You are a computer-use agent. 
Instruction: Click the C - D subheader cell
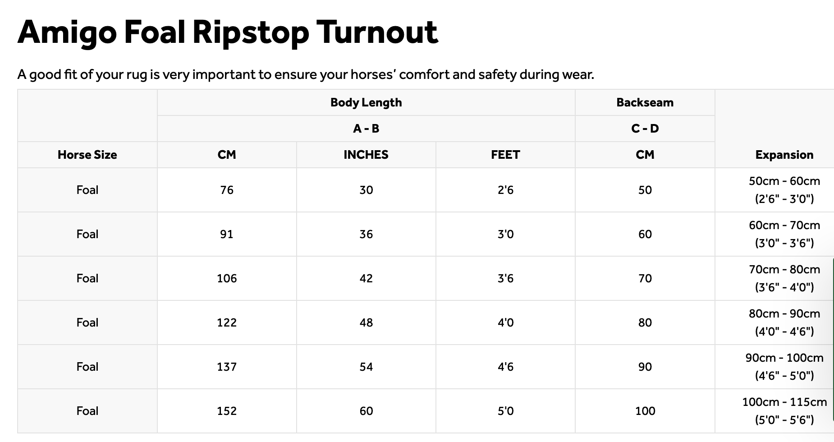(x=645, y=129)
